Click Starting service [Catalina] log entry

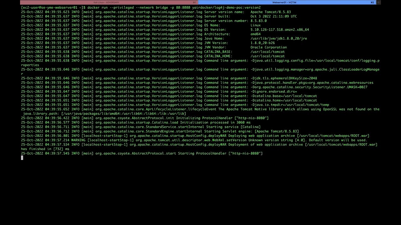pos(141,127)
